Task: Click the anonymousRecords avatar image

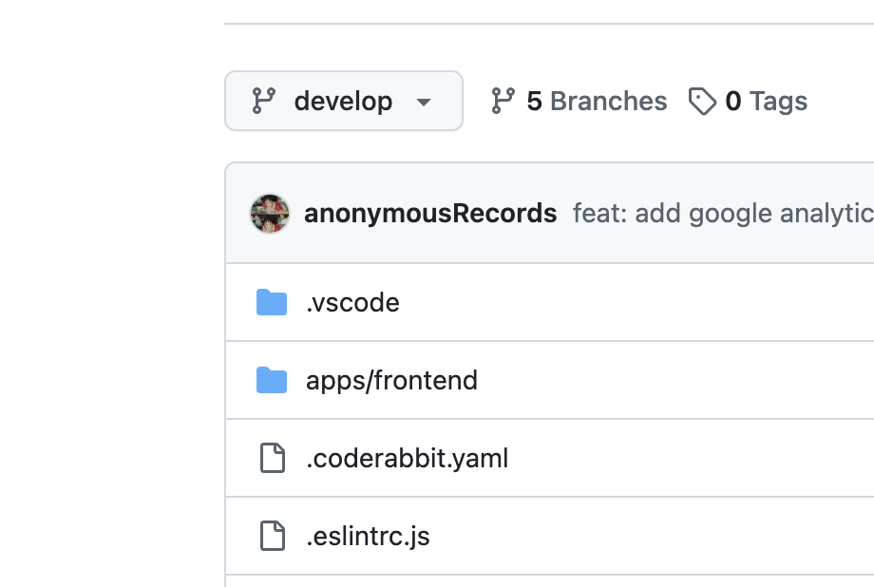Action: coord(270,214)
